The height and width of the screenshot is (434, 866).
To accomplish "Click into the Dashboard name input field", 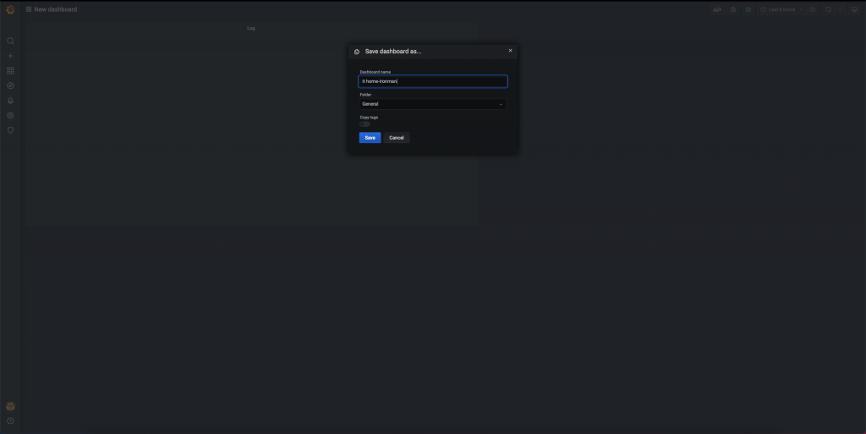I will click(x=432, y=81).
